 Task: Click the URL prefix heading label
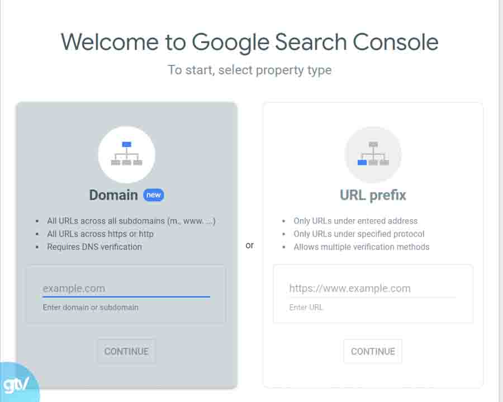tap(373, 195)
